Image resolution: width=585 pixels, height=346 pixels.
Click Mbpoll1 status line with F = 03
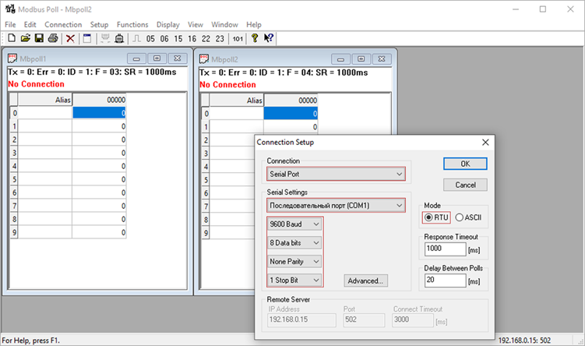[x=92, y=72]
